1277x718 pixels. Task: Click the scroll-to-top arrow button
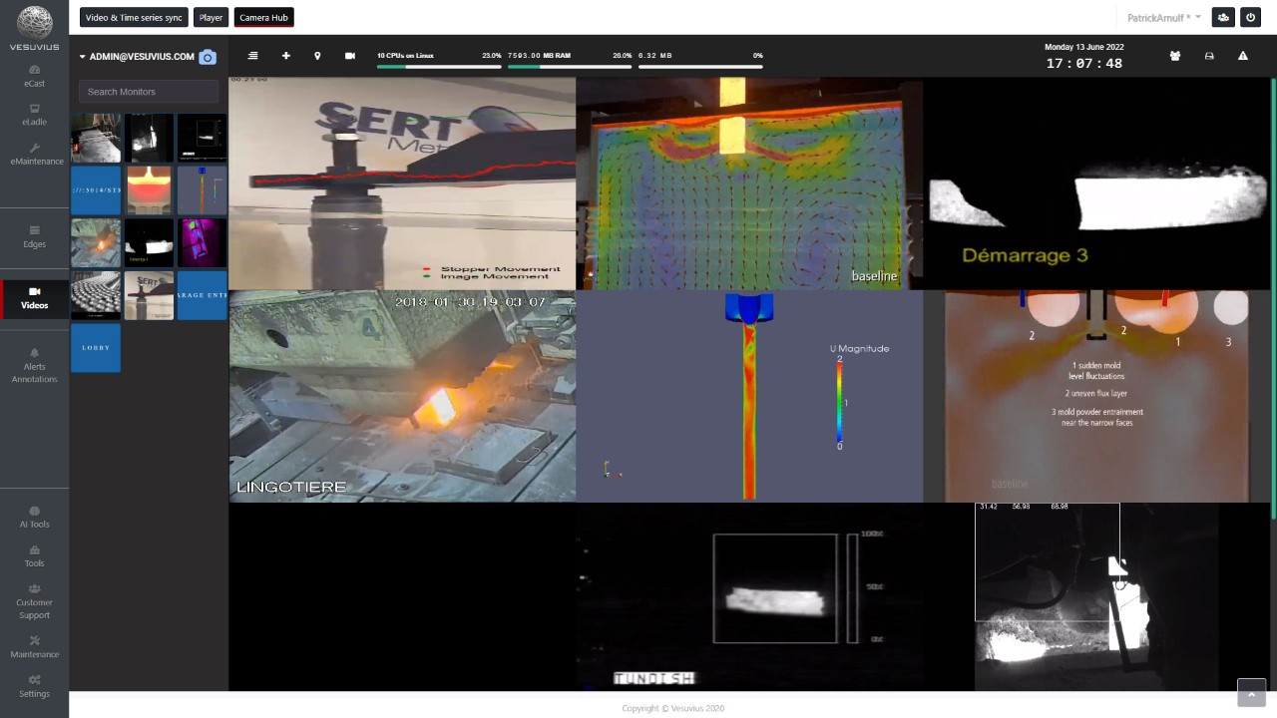(1251, 693)
